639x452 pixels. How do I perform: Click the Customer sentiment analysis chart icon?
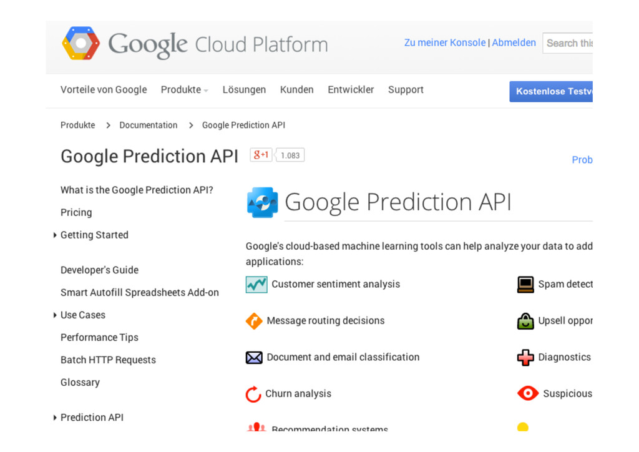coord(256,285)
